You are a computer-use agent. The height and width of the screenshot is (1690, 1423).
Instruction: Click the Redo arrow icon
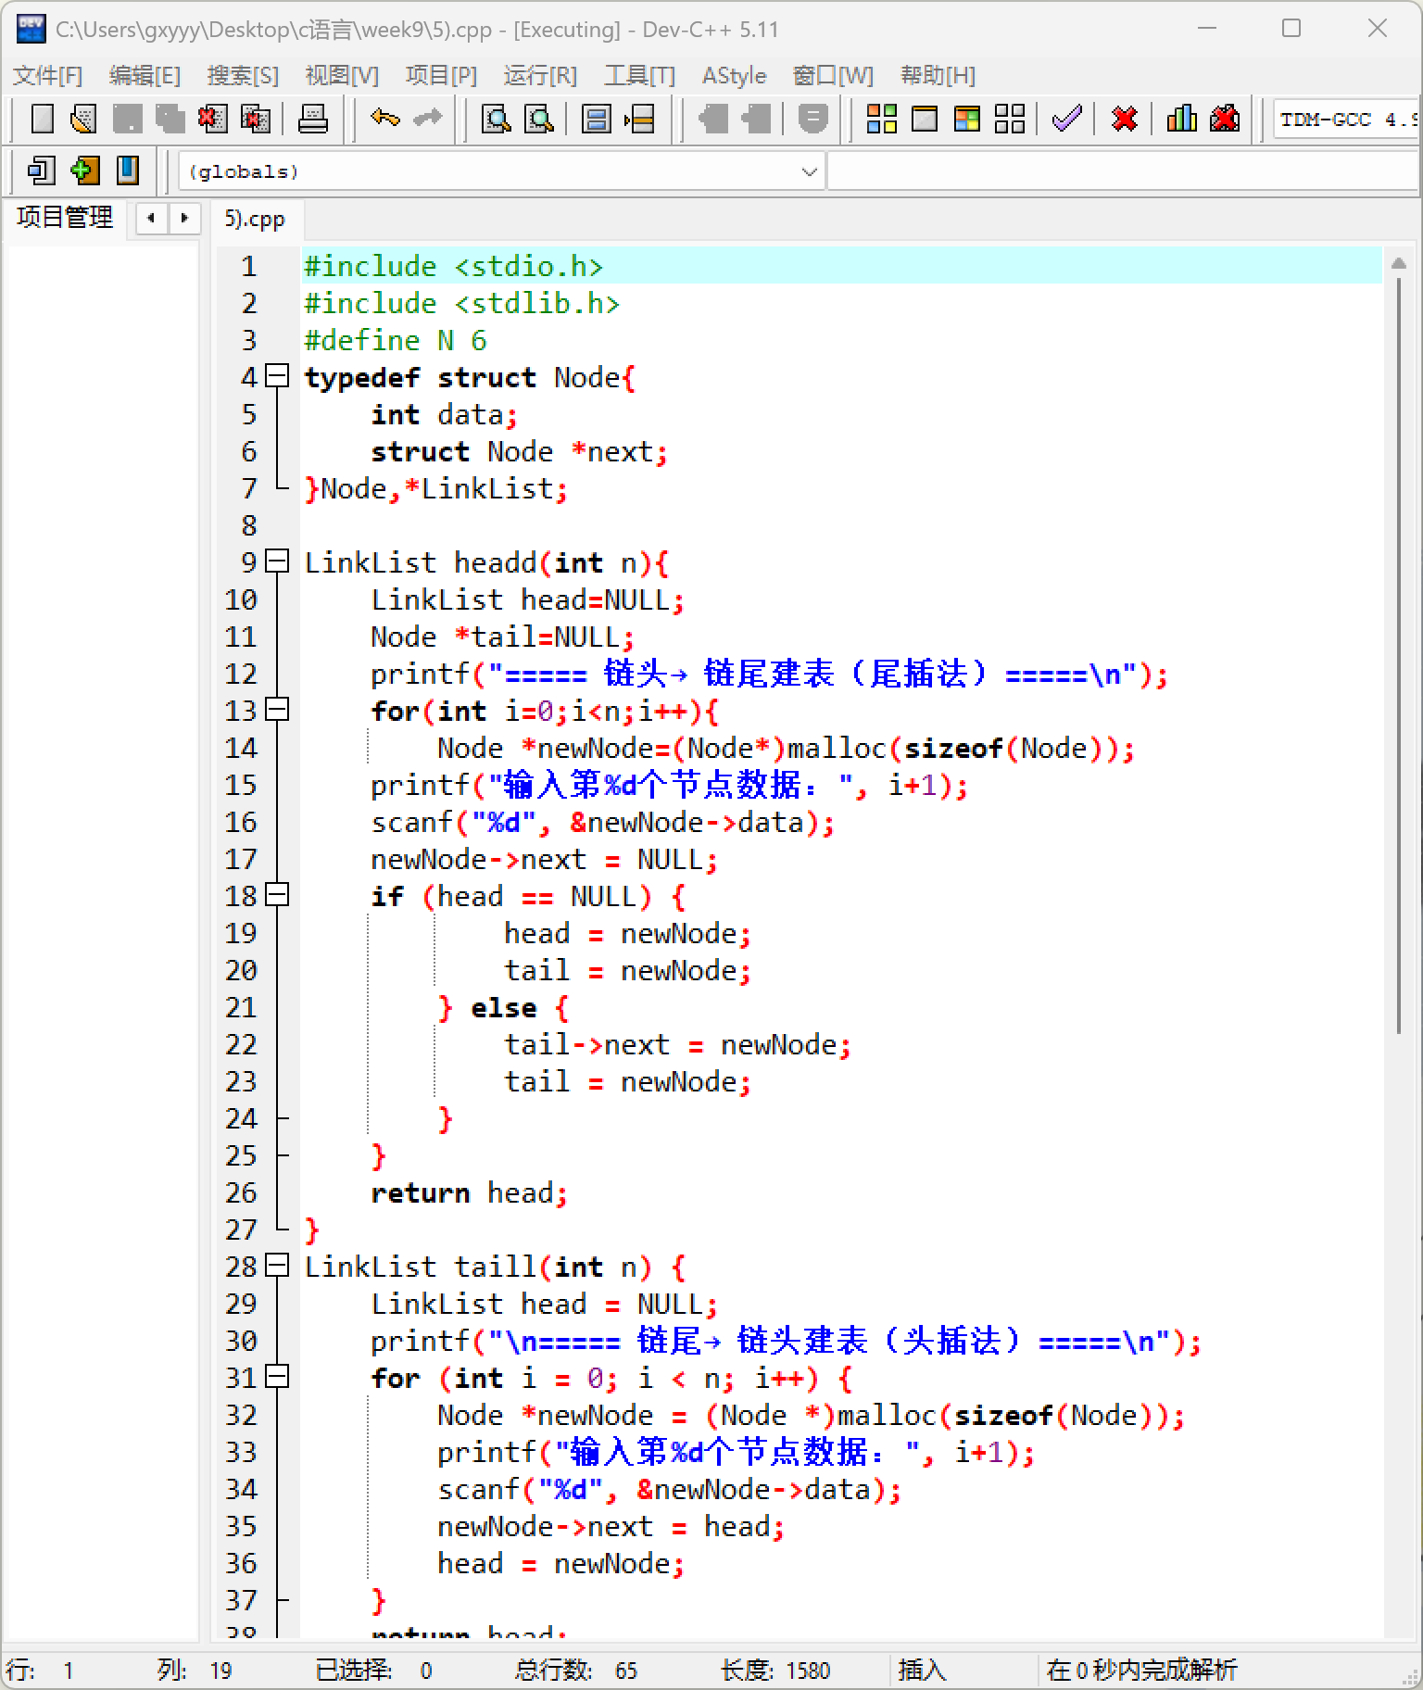click(x=427, y=119)
